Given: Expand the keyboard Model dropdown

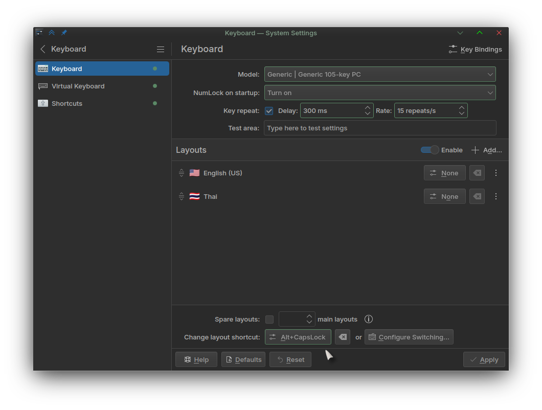Looking at the screenshot, I should (380, 74).
